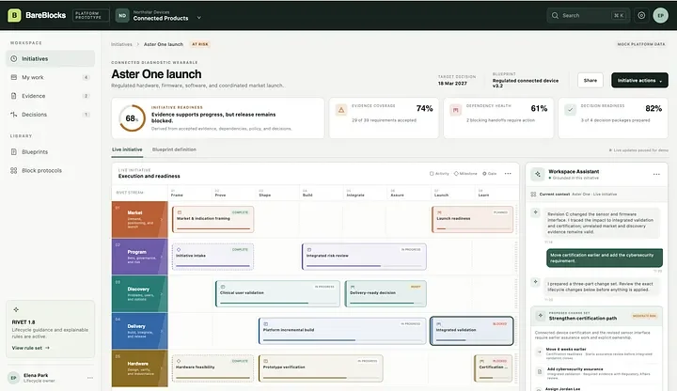
Task: Open the Integrated validation blocked card
Action: pos(471,331)
